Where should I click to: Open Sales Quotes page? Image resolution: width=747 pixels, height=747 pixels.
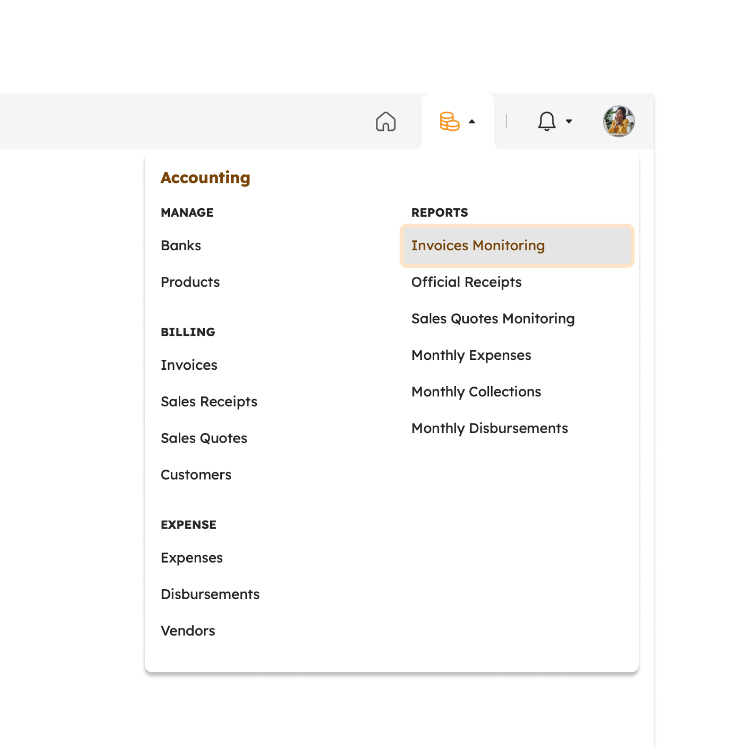(x=204, y=438)
